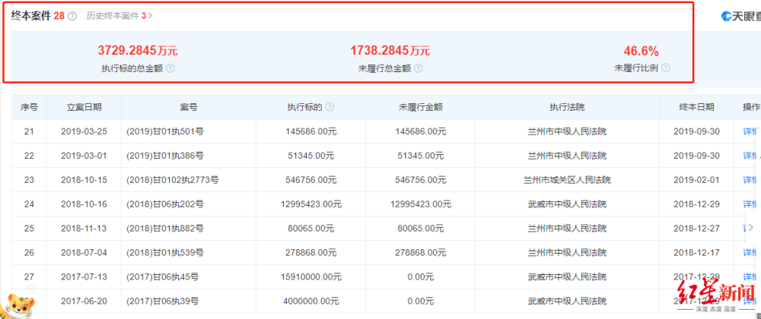Screen dimensions: 761x319
Task: Click 立案日期 column header
Action: [x=84, y=107]
